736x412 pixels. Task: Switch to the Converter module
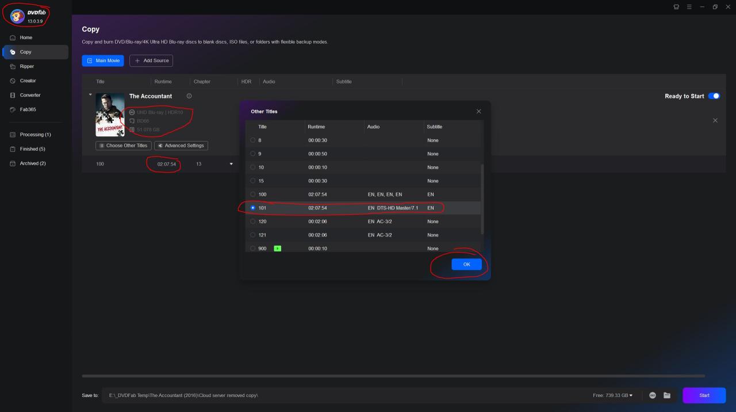(35, 95)
